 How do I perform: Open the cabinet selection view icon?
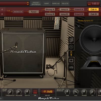click(71, 40)
